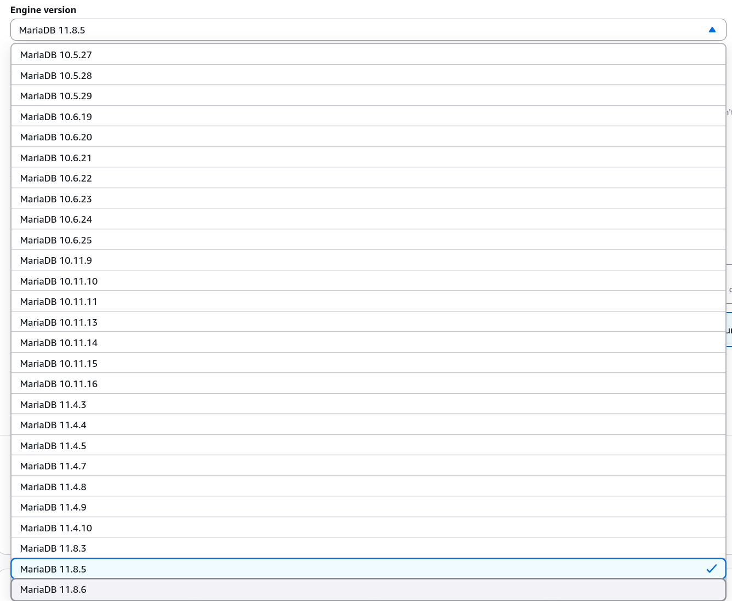The width and height of the screenshot is (732, 601).
Task: Select the MariaDB 10.6.22 entry
Action: [56, 178]
